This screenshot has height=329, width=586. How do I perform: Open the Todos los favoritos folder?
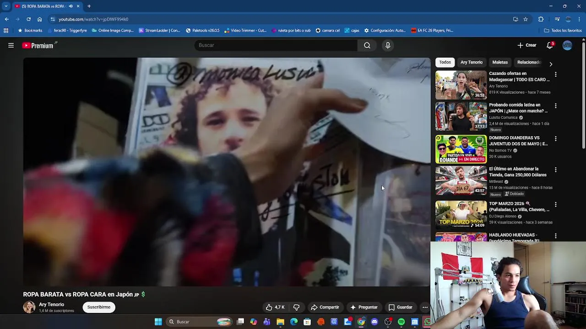click(x=563, y=31)
